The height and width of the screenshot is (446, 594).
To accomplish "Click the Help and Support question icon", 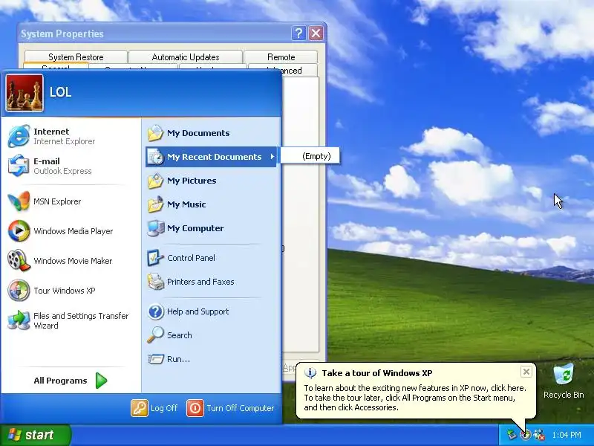I will (x=155, y=311).
